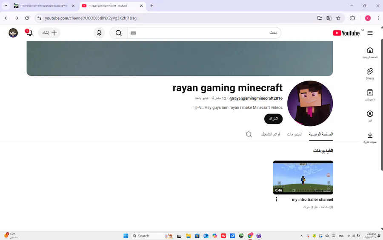Close the rayan gaming minecraft browser tab

(141, 6)
